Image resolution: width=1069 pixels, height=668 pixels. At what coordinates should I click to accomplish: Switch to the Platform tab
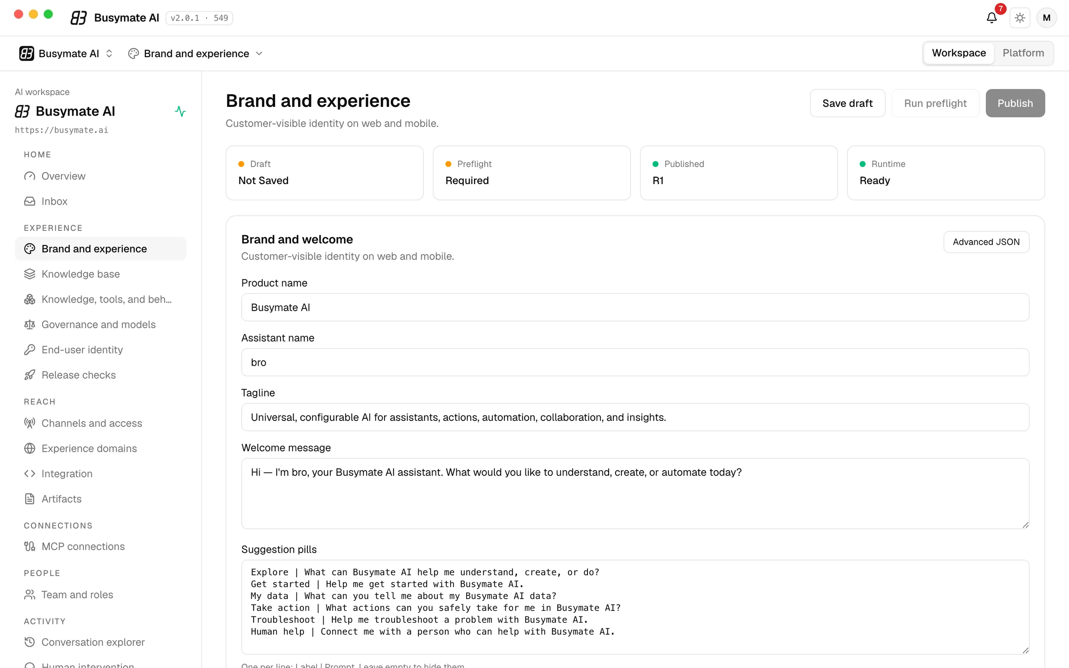pyautogui.click(x=1023, y=53)
